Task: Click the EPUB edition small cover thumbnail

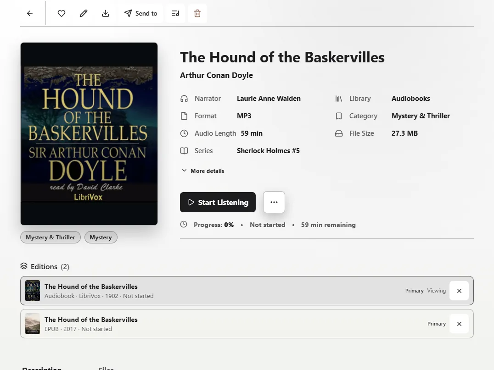Action: tap(33, 324)
